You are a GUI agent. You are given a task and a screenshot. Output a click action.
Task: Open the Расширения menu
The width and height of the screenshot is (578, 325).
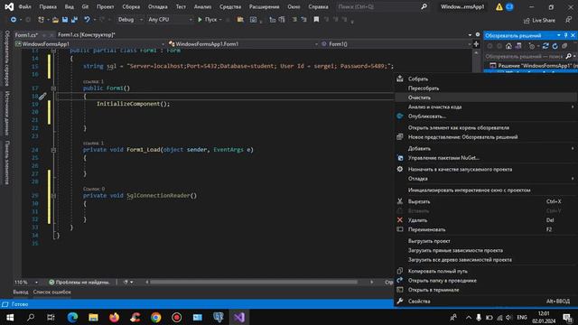pos(264,6)
